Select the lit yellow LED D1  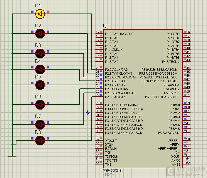[40, 14]
